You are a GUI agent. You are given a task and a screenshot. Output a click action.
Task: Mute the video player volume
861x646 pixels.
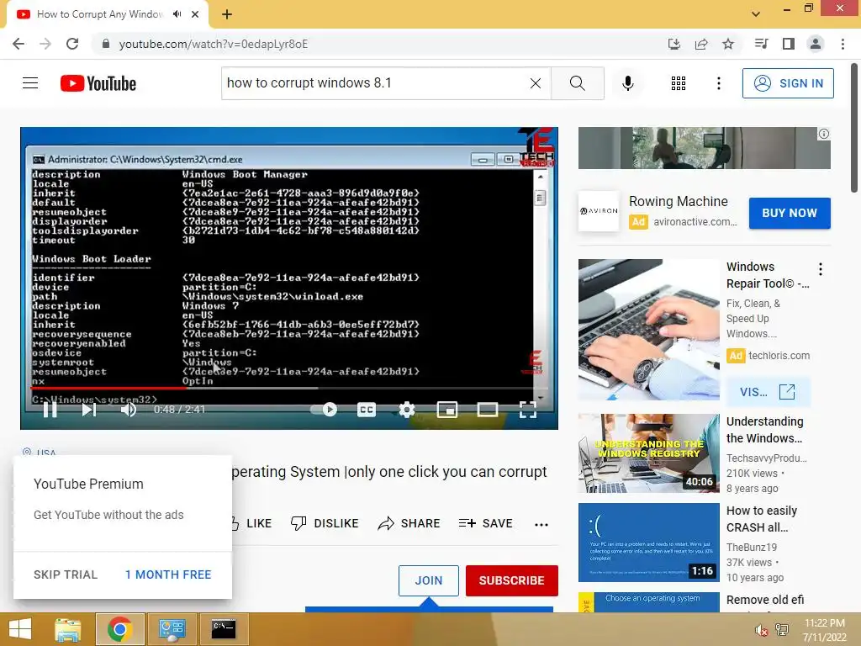pos(129,410)
